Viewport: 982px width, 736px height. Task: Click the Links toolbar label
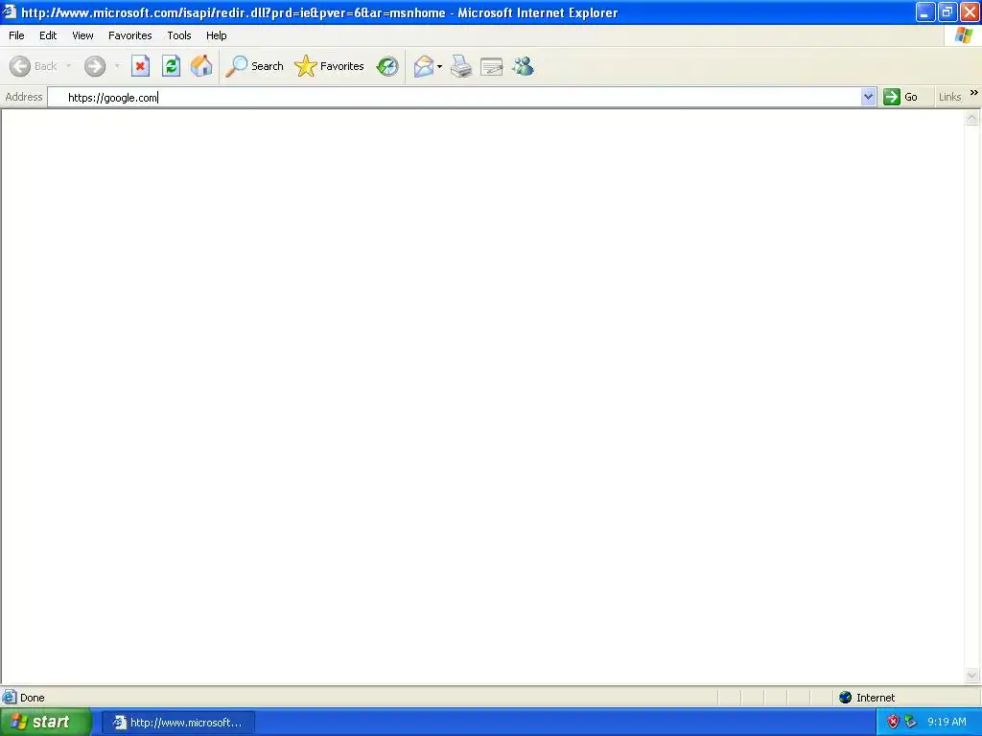(x=949, y=97)
